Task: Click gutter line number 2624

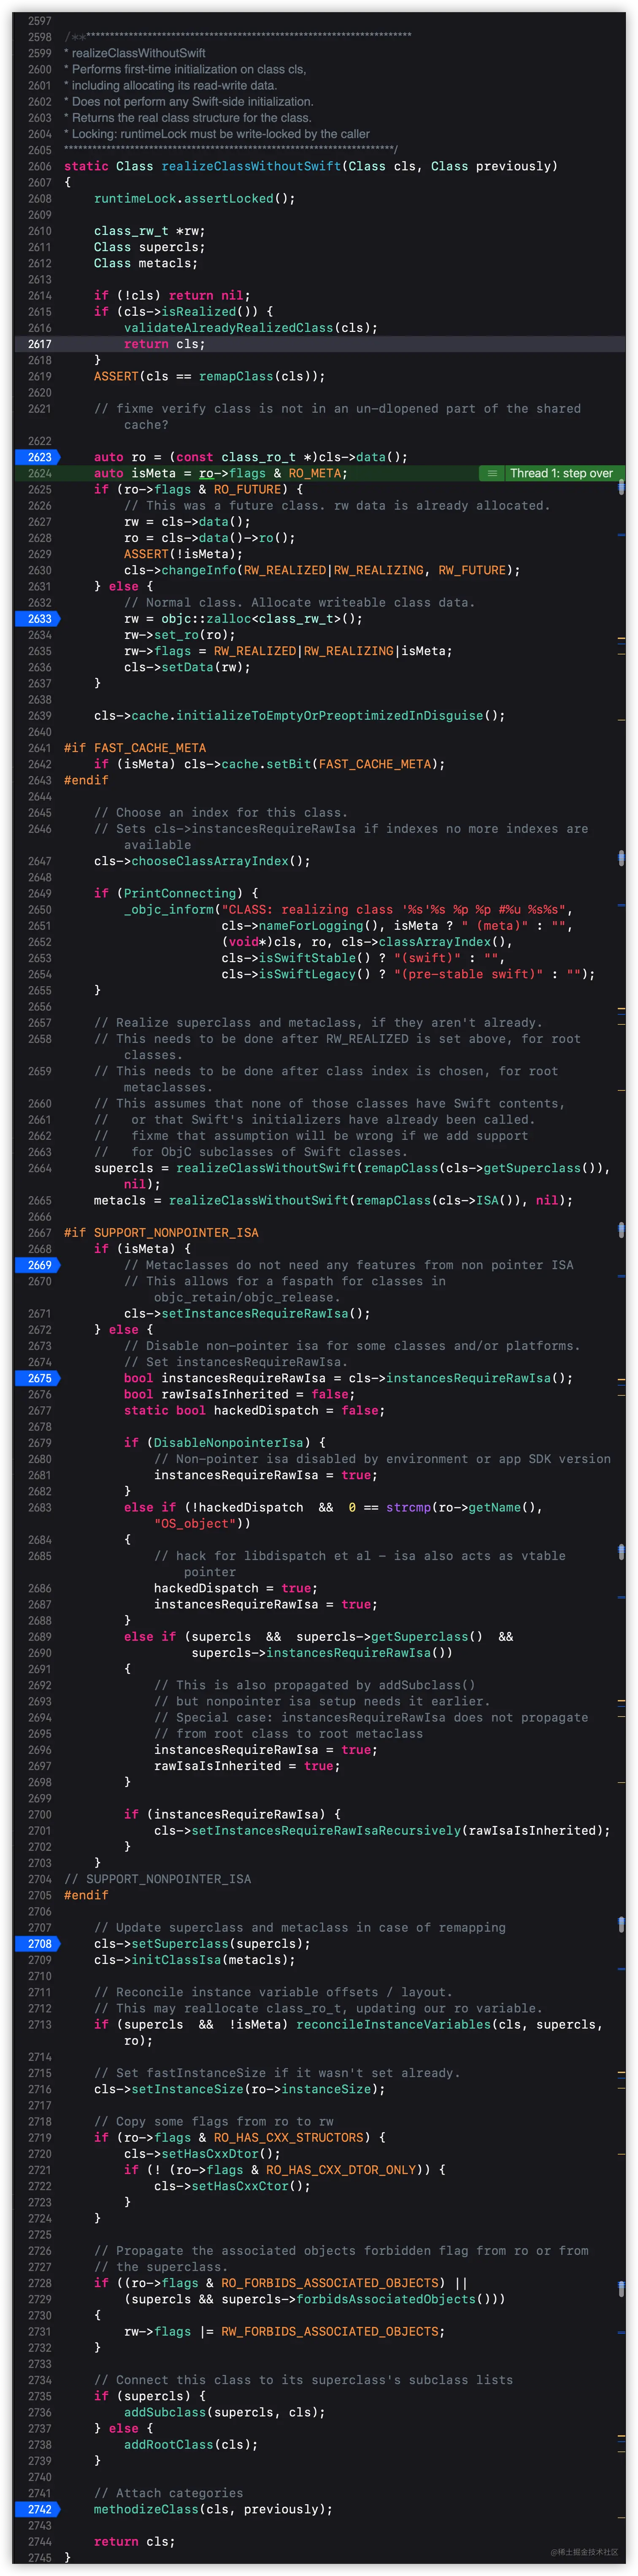Action: click(x=40, y=473)
